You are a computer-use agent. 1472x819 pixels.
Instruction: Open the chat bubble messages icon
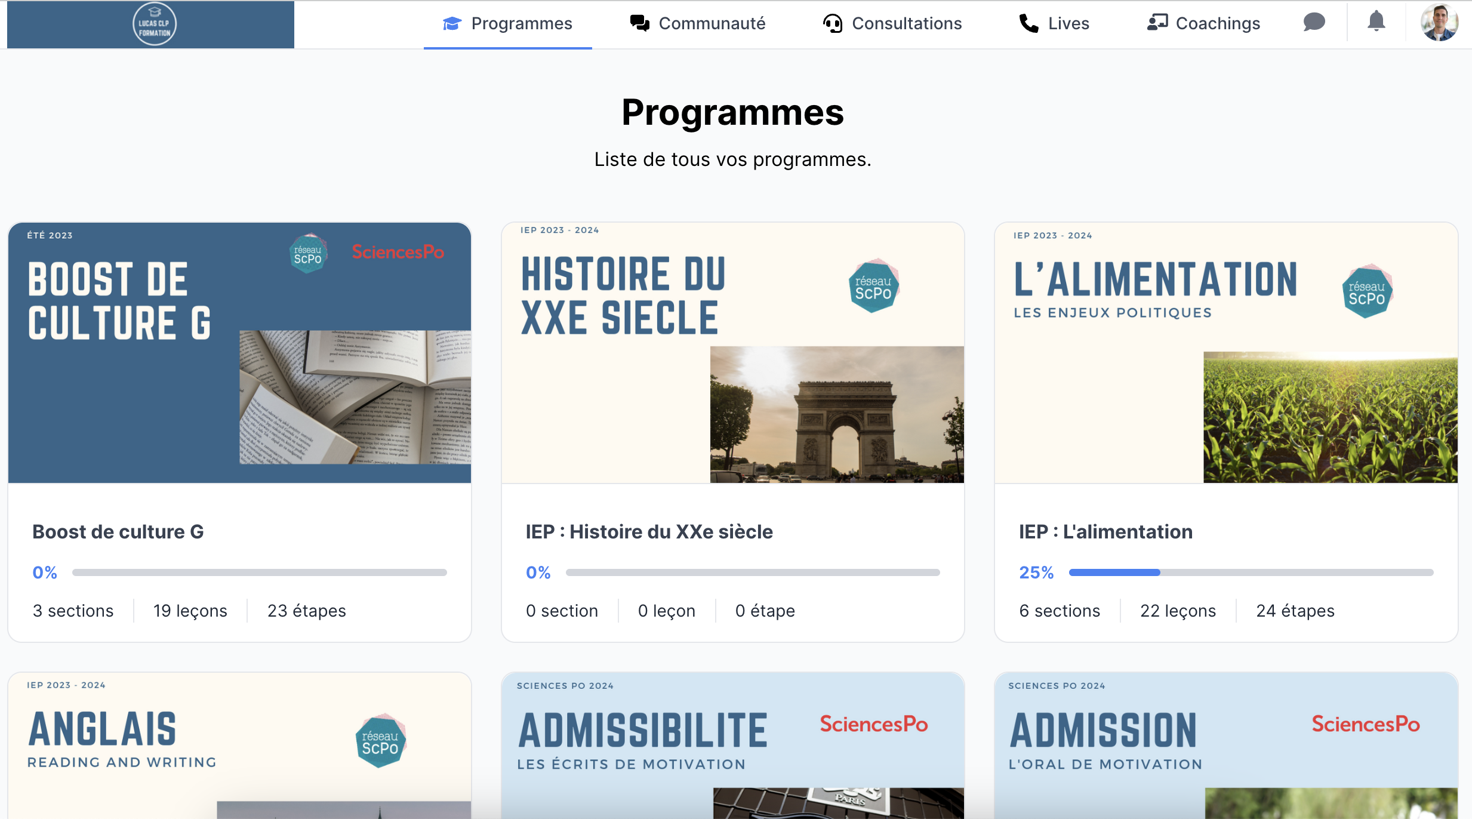tap(1314, 23)
